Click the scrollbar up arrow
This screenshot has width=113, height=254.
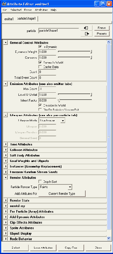pos(109,42)
